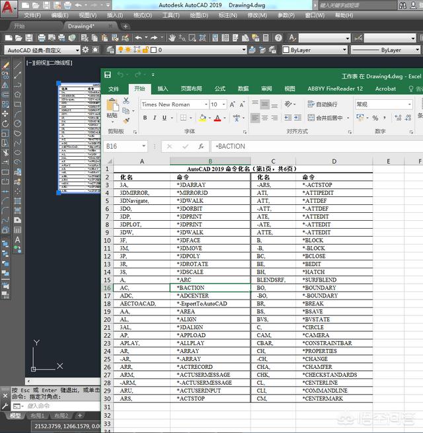Open the 文件 tab in Excel
Viewport: 423px width, 433px height.
[114, 89]
